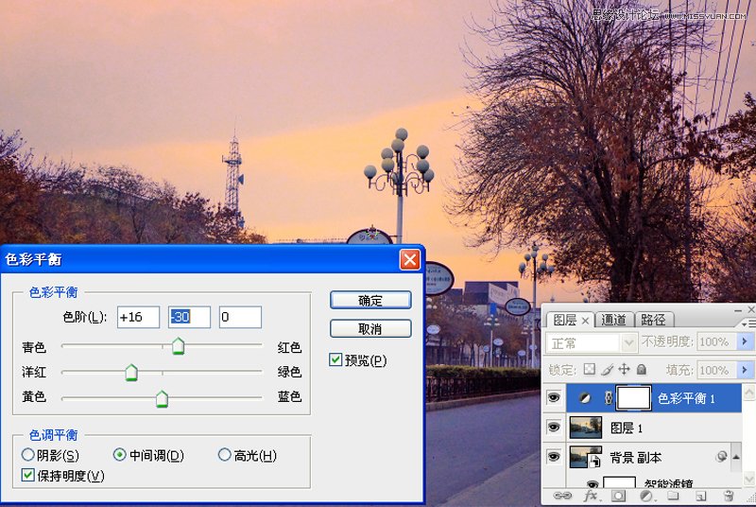Viewport: 756px width, 507px height.
Task: Create a new layer icon
Action: (x=700, y=496)
